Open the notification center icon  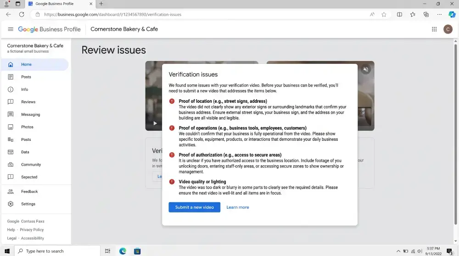(x=450, y=251)
